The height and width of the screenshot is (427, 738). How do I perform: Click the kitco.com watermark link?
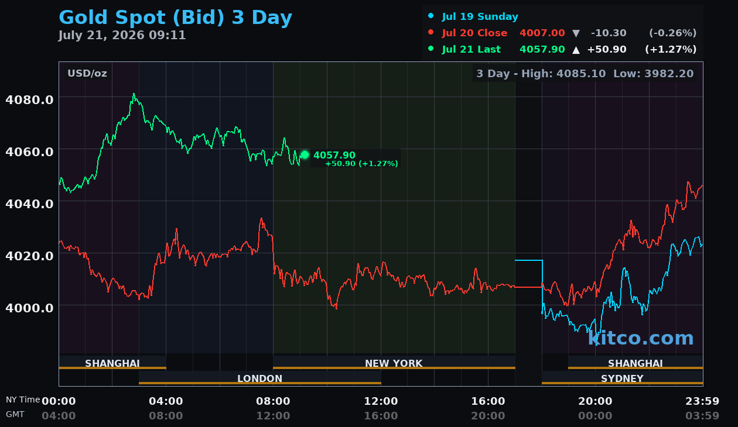(x=640, y=338)
